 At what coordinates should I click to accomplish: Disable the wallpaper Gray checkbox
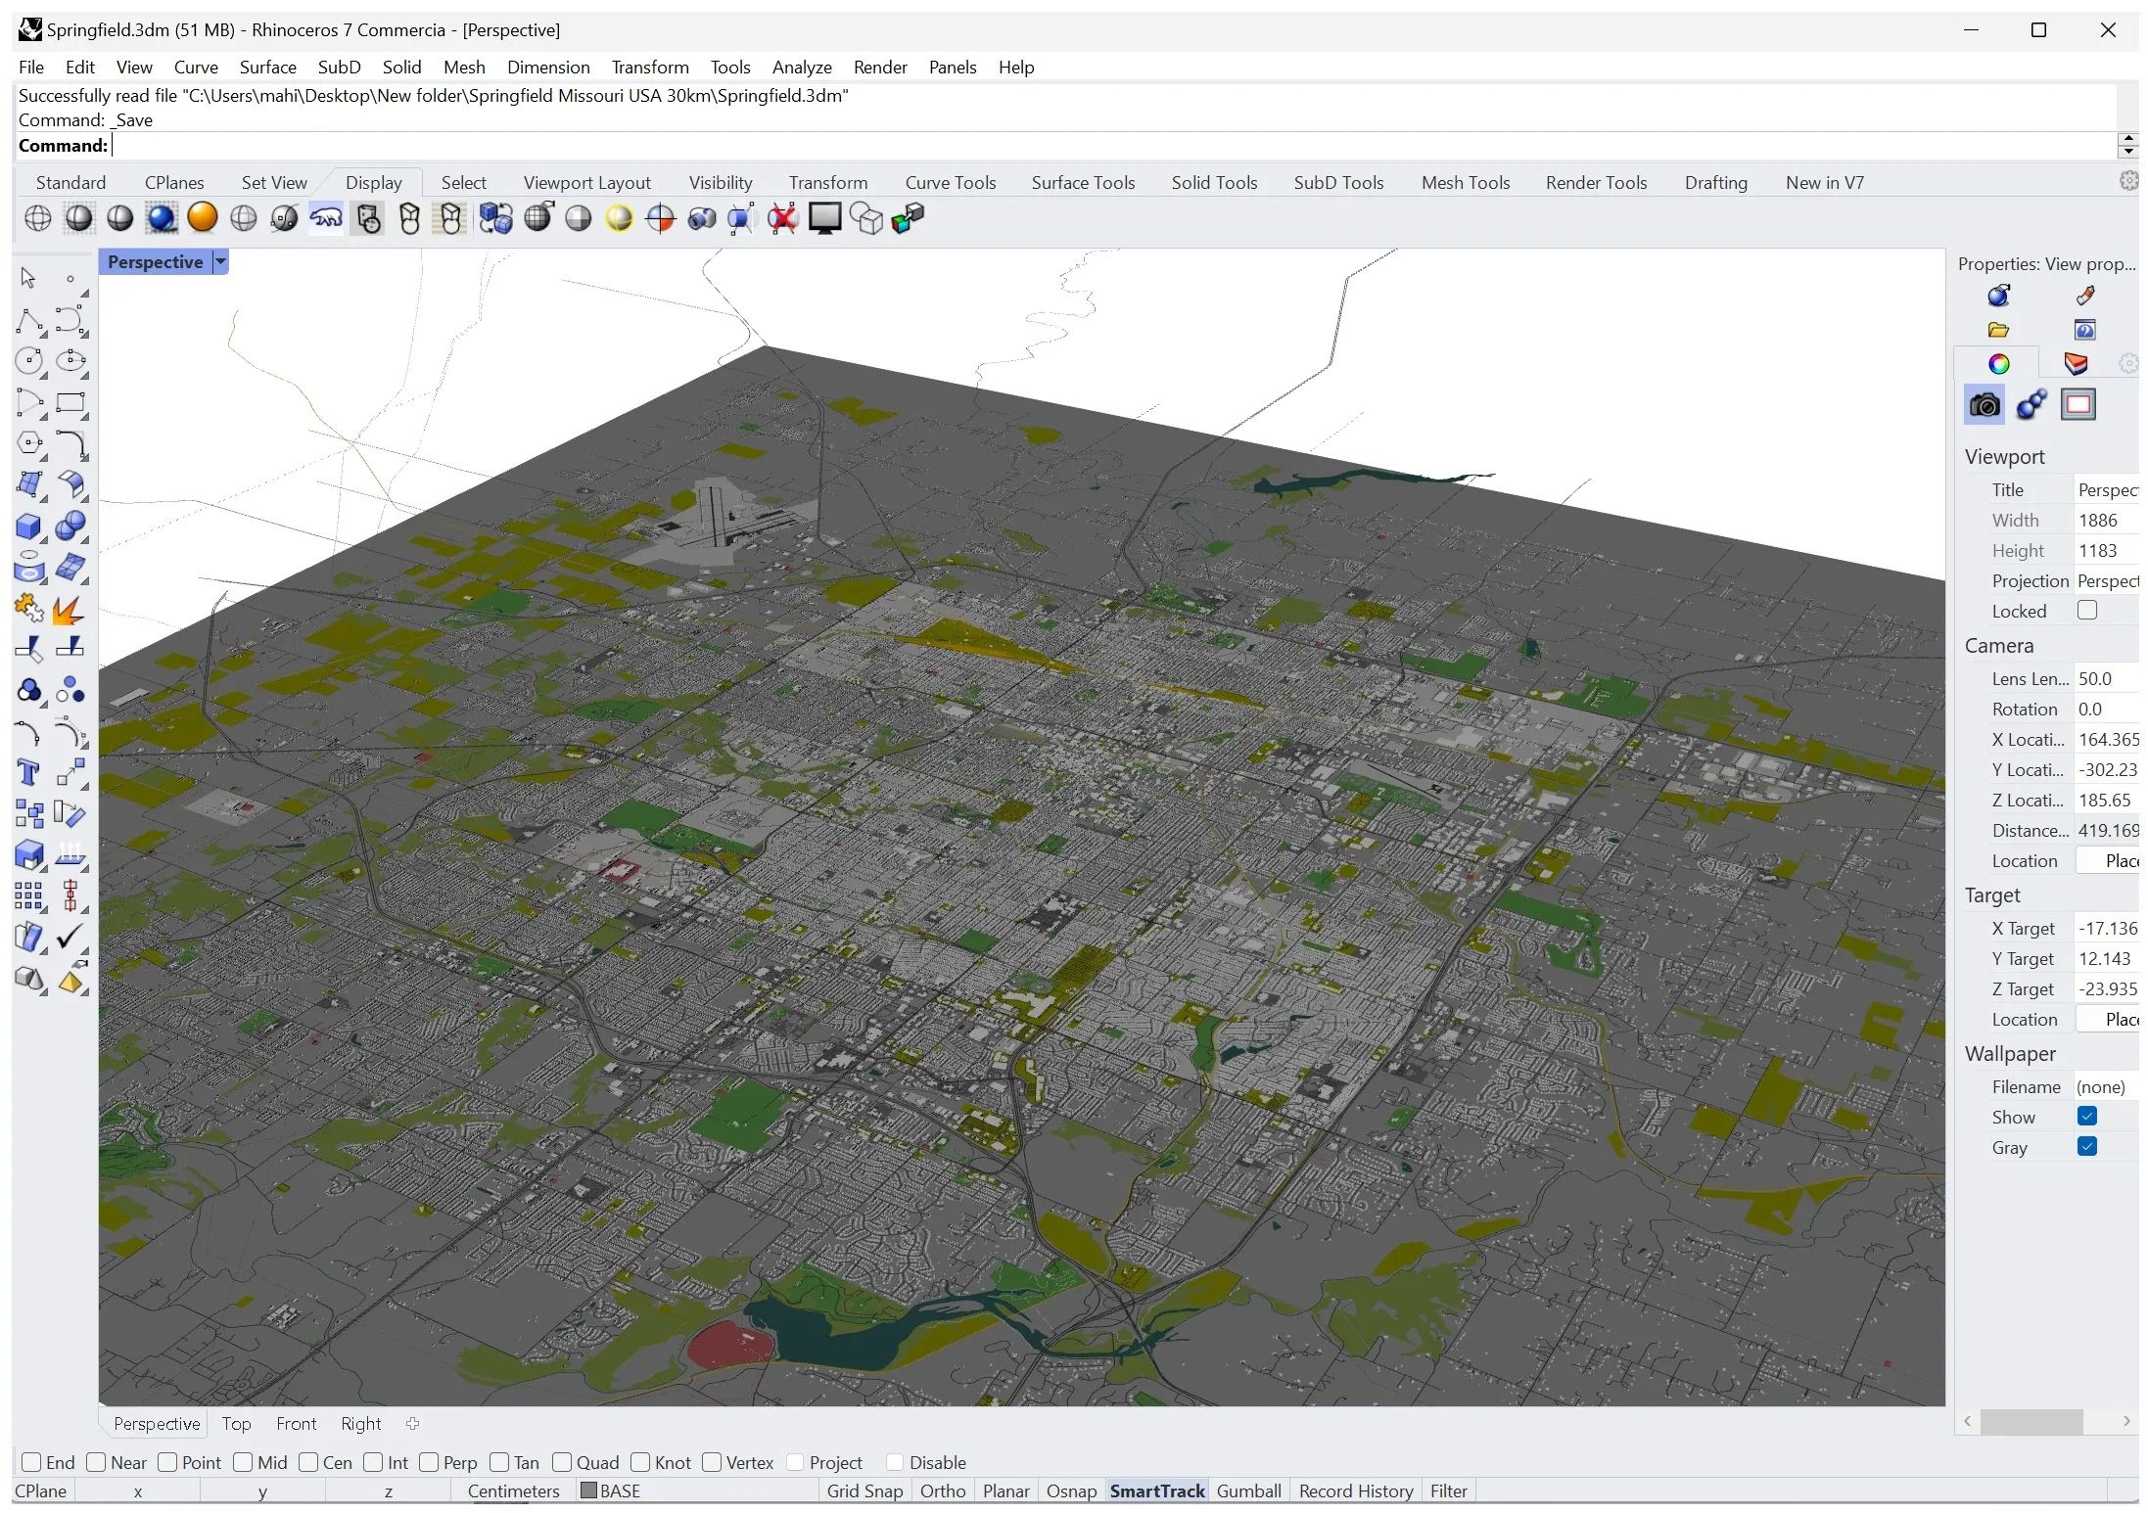pos(2088,1147)
